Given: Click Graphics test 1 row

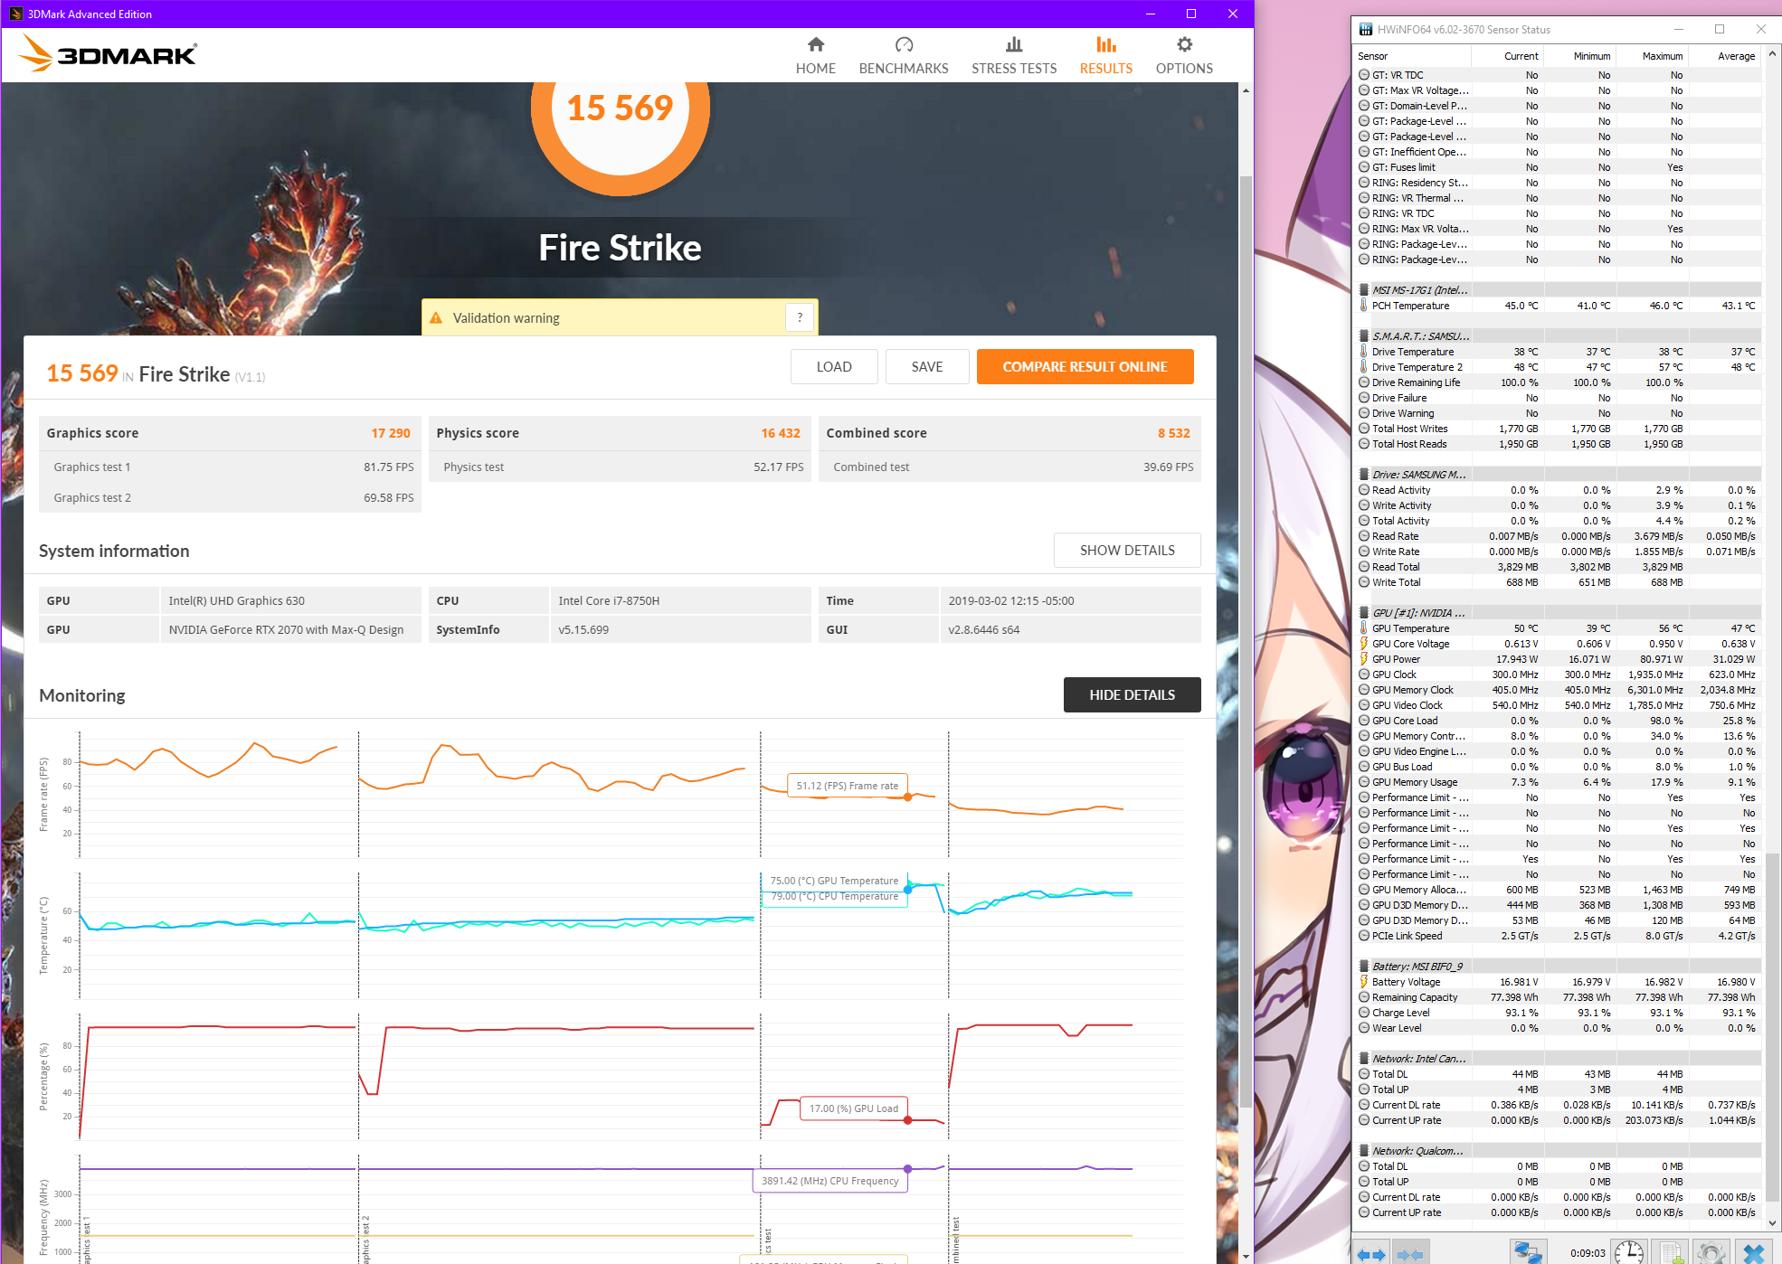Looking at the screenshot, I should [231, 467].
